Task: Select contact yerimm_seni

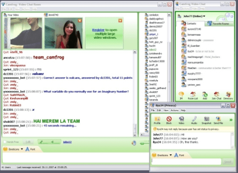Action: 191,84
